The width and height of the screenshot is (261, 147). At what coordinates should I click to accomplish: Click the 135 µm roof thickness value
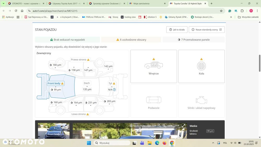pos(87,89)
